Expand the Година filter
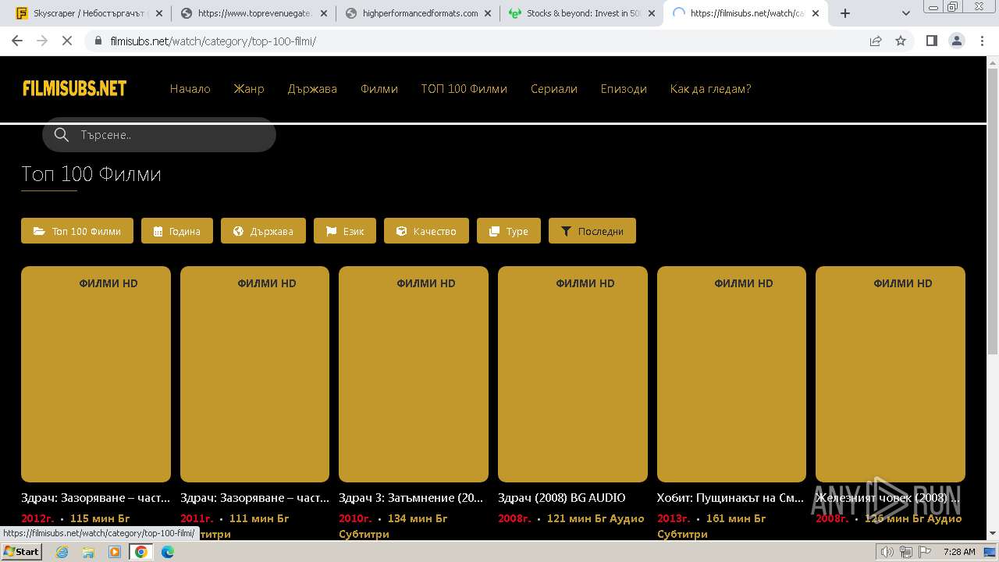 pos(177,231)
